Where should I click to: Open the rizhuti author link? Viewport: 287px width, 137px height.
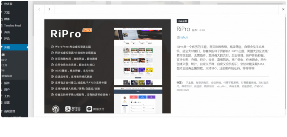184,37
